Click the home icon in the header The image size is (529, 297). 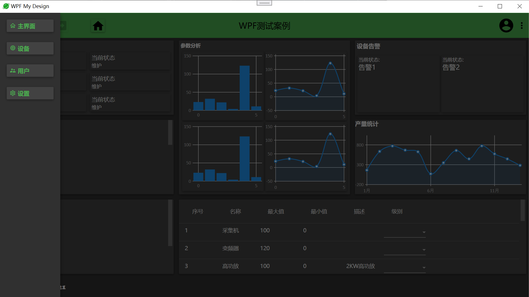point(98,26)
